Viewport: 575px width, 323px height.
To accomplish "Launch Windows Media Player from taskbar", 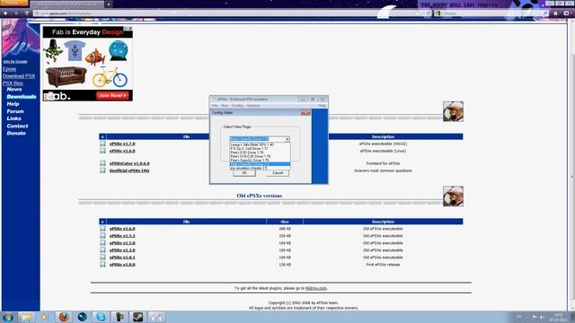I will coord(44,317).
